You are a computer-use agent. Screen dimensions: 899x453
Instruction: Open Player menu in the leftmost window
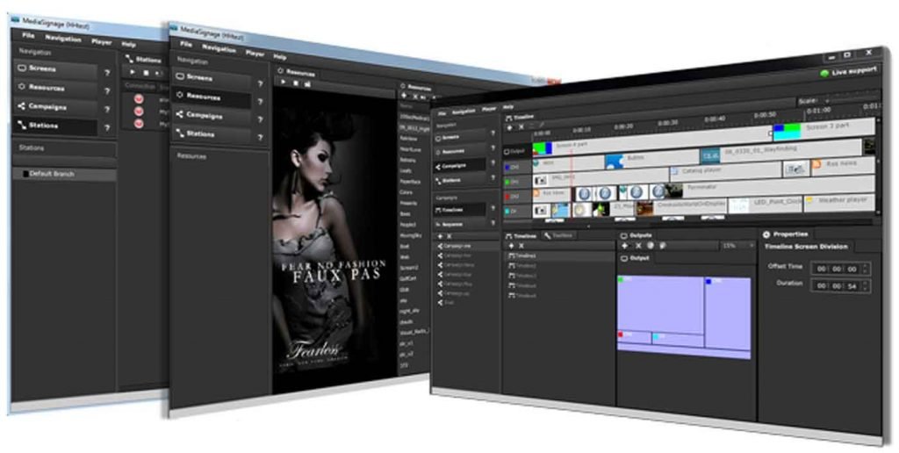tap(102, 42)
